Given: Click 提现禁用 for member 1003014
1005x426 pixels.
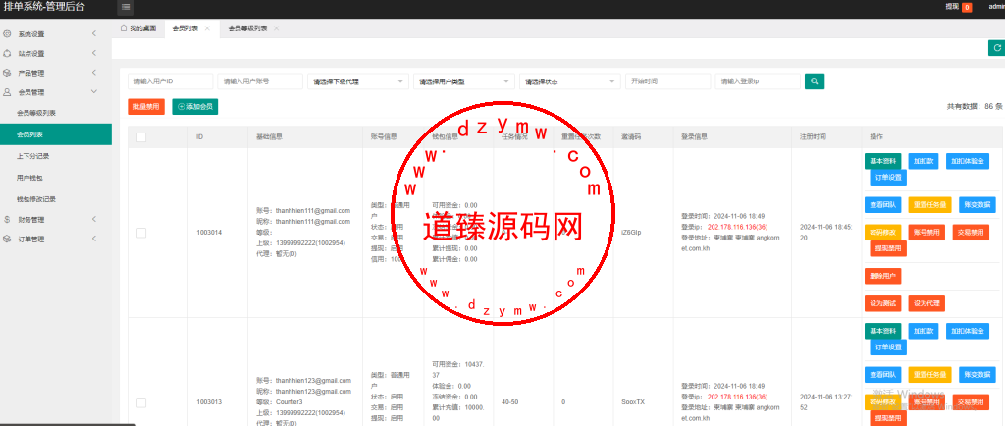Looking at the screenshot, I should click(888, 248).
